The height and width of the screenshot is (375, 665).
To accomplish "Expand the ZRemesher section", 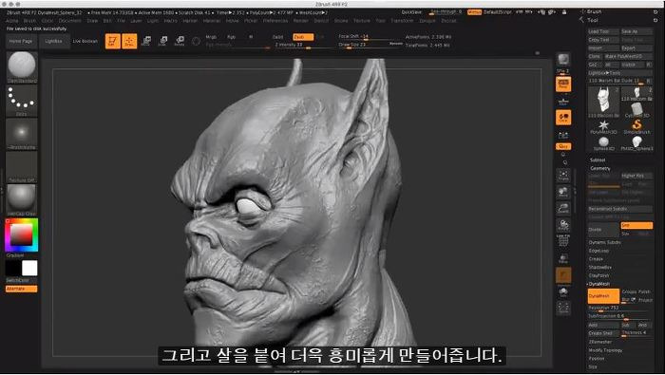I will click(x=600, y=342).
